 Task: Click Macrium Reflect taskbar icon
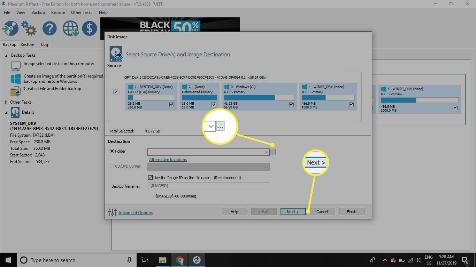(x=197, y=260)
